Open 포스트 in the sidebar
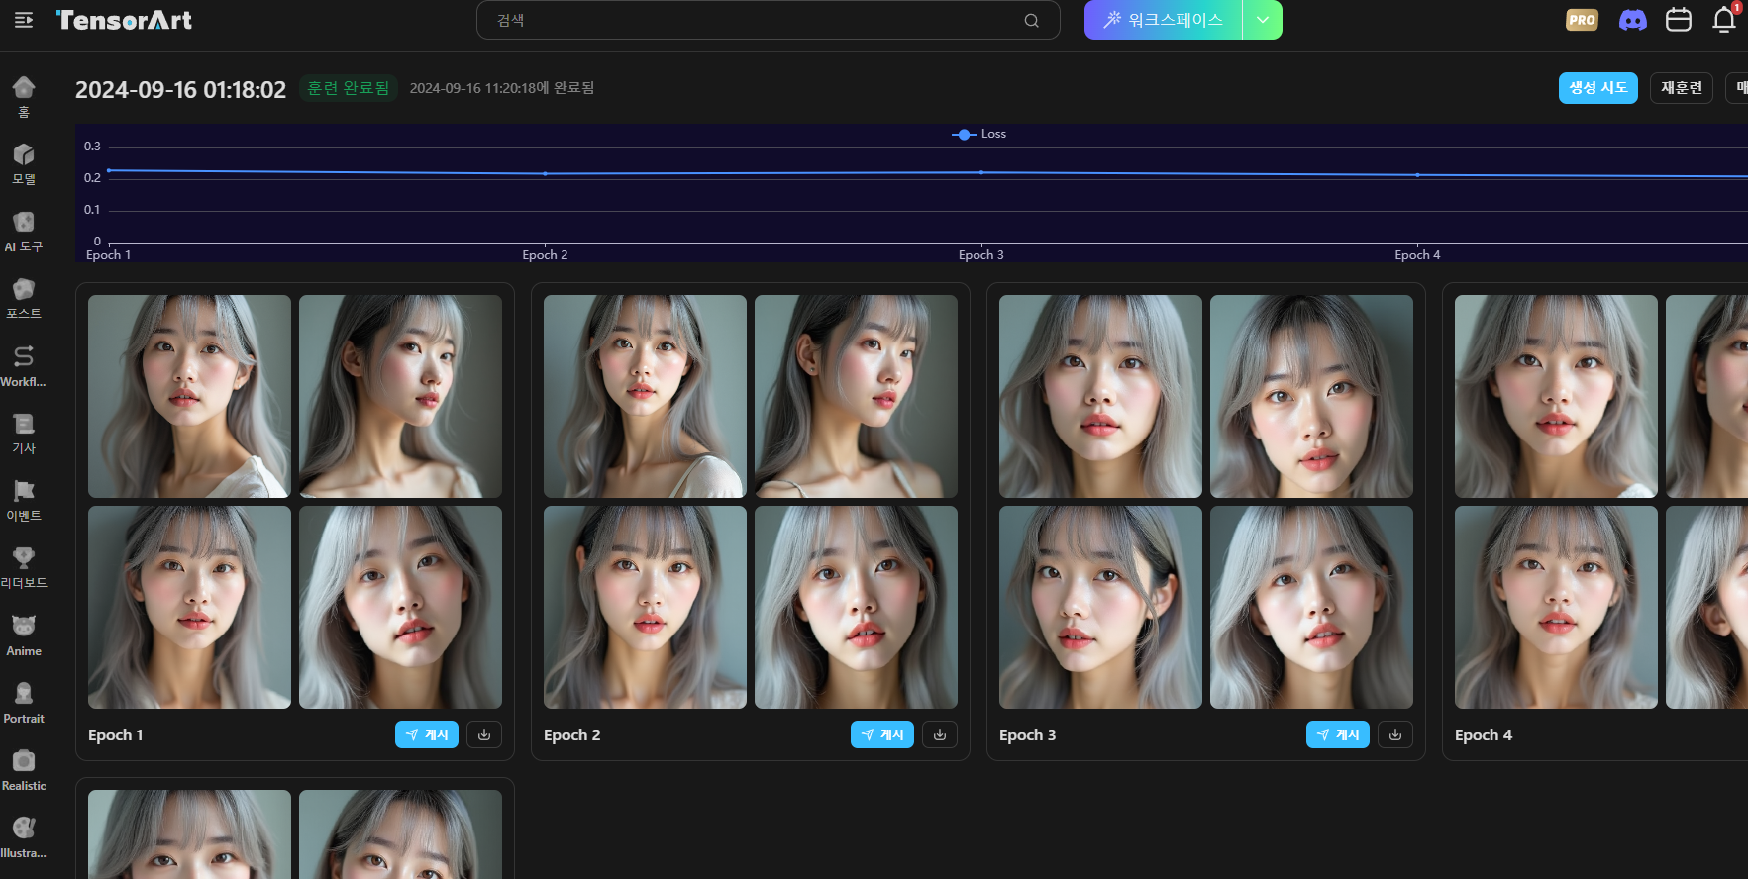 [x=24, y=299]
